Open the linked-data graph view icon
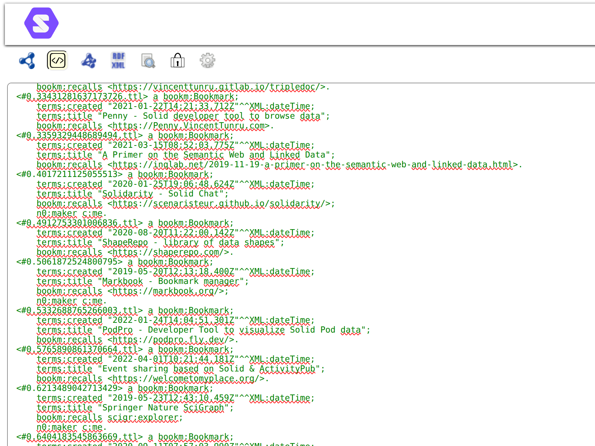 (27, 61)
